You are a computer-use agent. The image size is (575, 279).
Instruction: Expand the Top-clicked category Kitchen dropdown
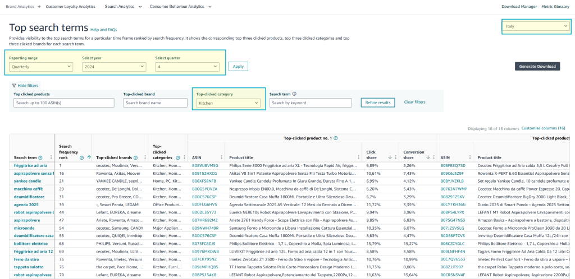pos(228,103)
